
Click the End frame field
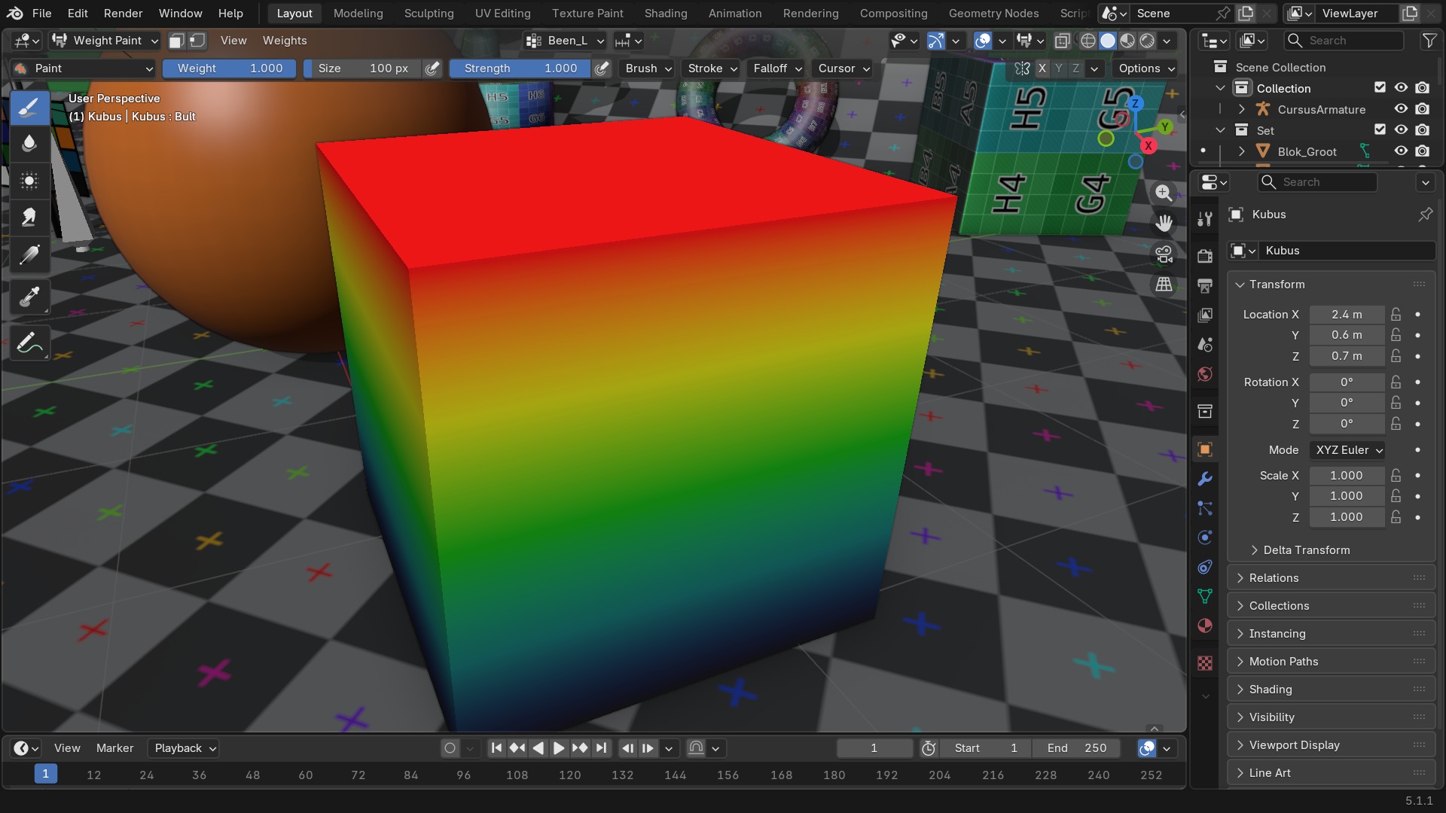pos(1077,748)
